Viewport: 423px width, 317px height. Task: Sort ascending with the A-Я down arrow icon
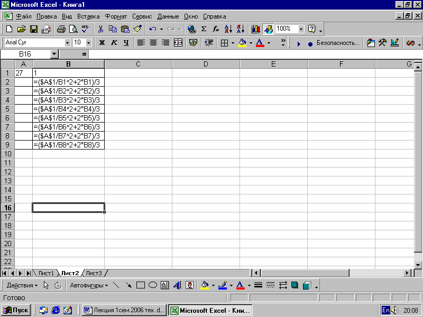[x=228, y=29]
